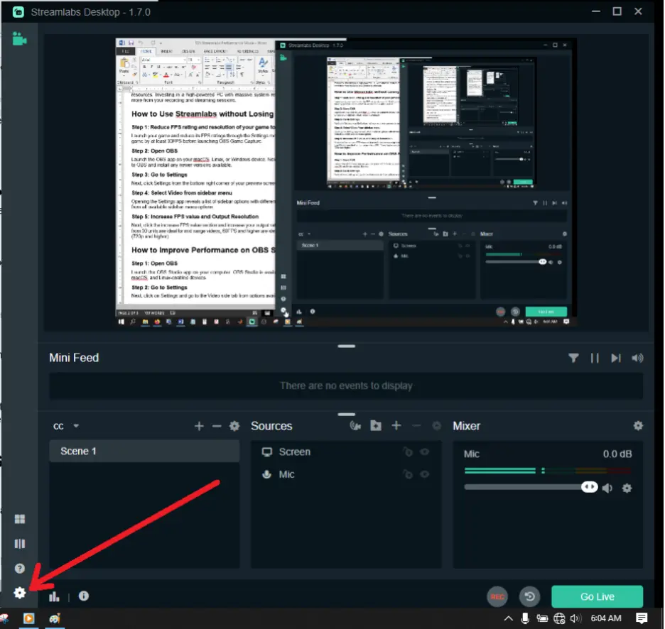Open system volume speaker tray icon

click(575, 618)
